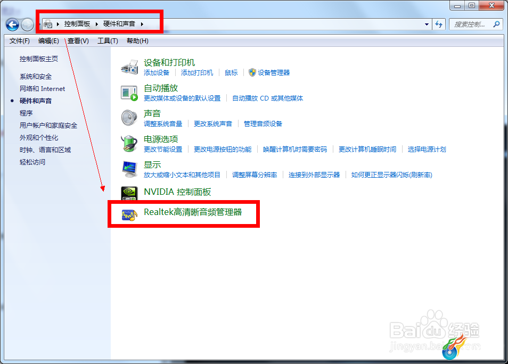This screenshot has width=508, height=364.
Task: Click the Control Panel icon in address bar
Action: pyautogui.click(x=48, y=24)
